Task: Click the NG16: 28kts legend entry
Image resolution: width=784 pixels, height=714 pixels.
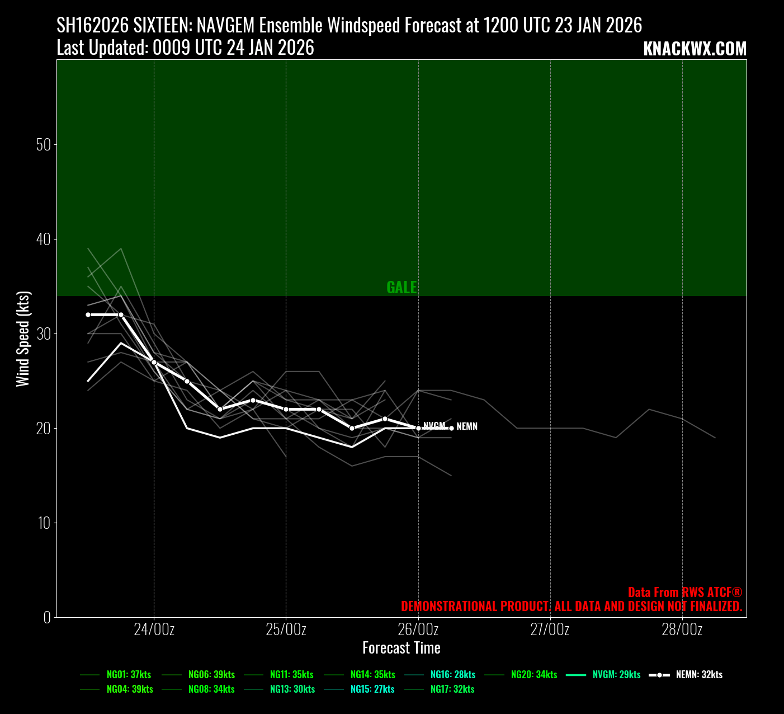Action: tap(453, 675)
